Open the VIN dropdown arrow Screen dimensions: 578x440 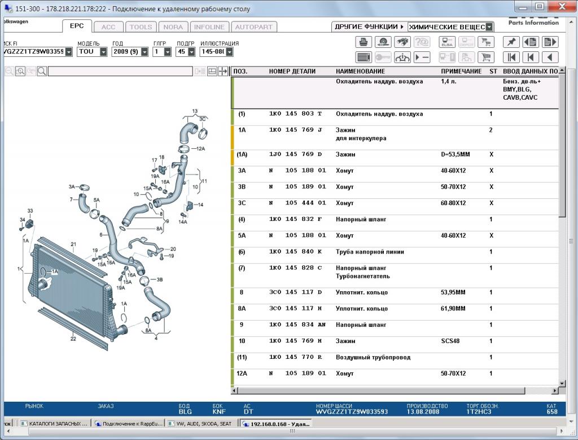click(x=69, y=52)
